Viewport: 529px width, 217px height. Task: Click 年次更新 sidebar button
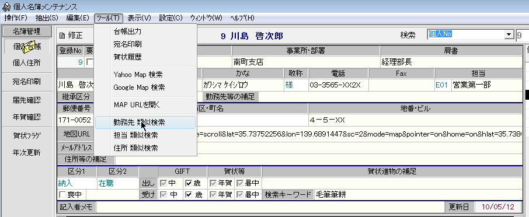point(27,153)
